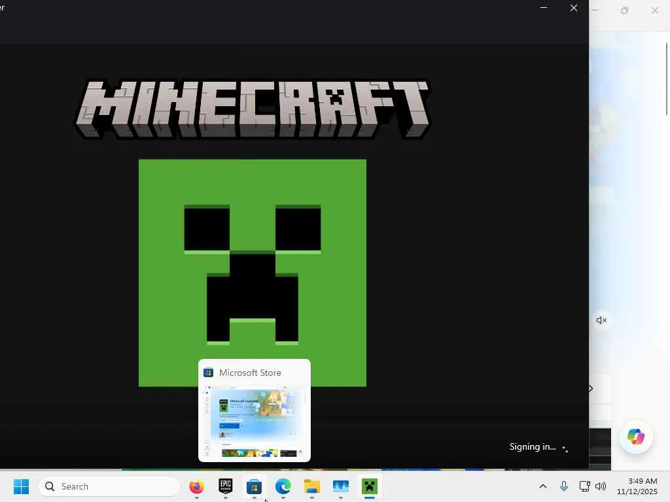This screenshot has width=670, height=502.
Task: Open Epic Games Launcher on the taskbar
Action: pos(226,486)
